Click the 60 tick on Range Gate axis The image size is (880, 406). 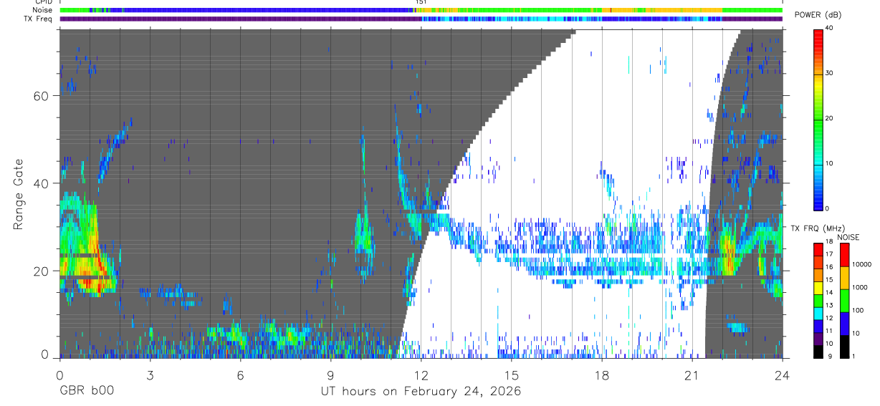pos(42,96)
